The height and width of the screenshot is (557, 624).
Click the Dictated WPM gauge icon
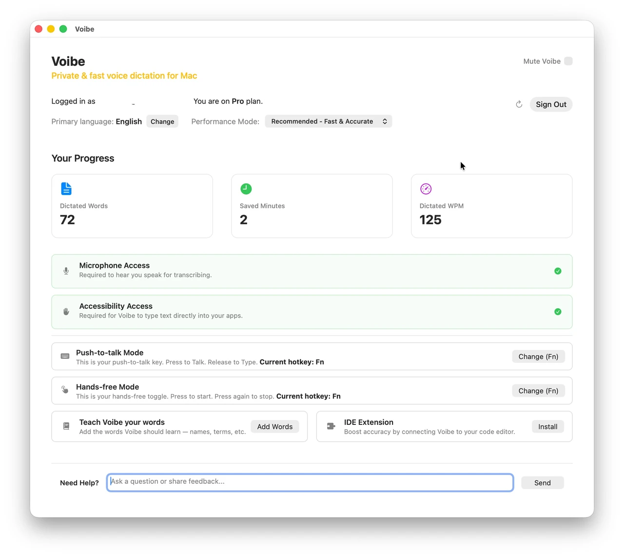426,189
